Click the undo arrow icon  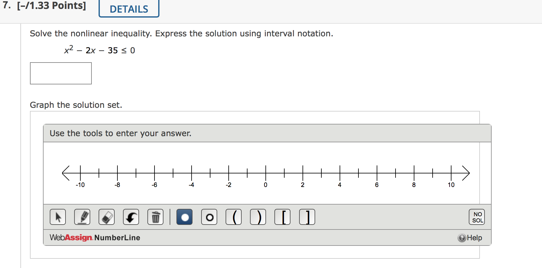coord(131,217)
